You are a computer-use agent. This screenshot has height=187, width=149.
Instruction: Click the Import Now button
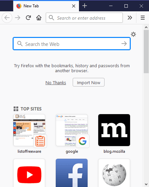click(89, 82)
